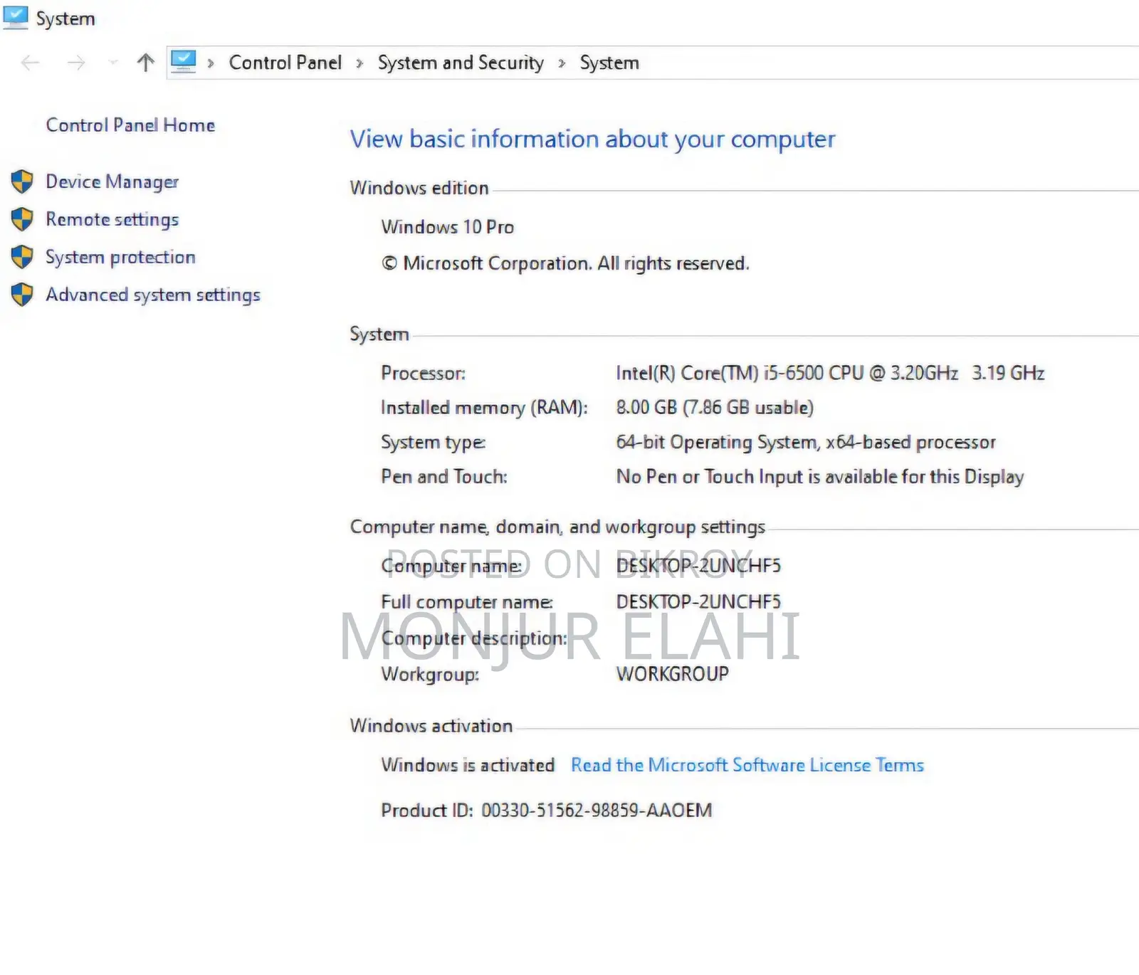1139x975 pixels.
Task: Click the View basic information heading
Action: (x=592, y=139)
